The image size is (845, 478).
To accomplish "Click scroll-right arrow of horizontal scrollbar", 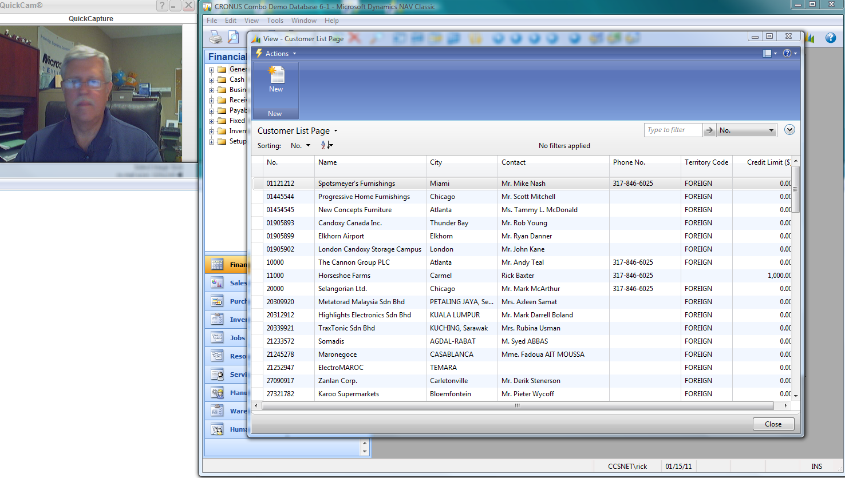I will click(x=785, y=405).
